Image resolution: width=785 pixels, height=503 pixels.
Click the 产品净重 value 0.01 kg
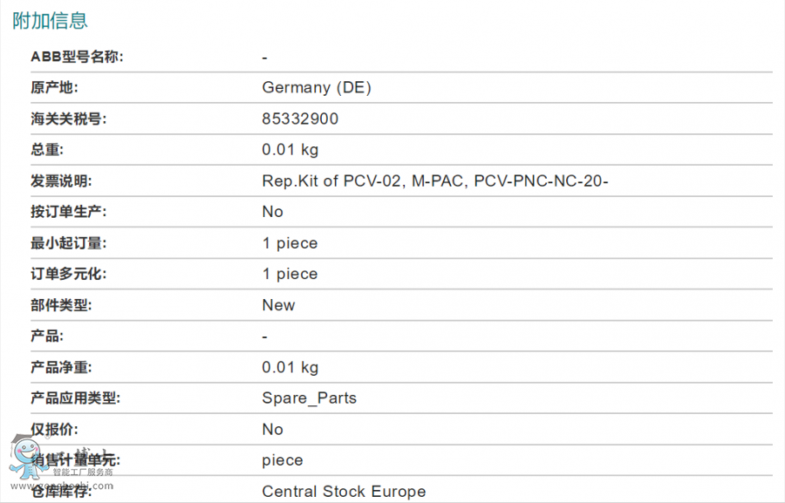[x=290, y=367]
